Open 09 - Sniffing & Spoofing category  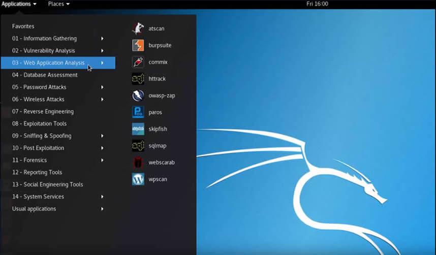click(x=58, y=136)
